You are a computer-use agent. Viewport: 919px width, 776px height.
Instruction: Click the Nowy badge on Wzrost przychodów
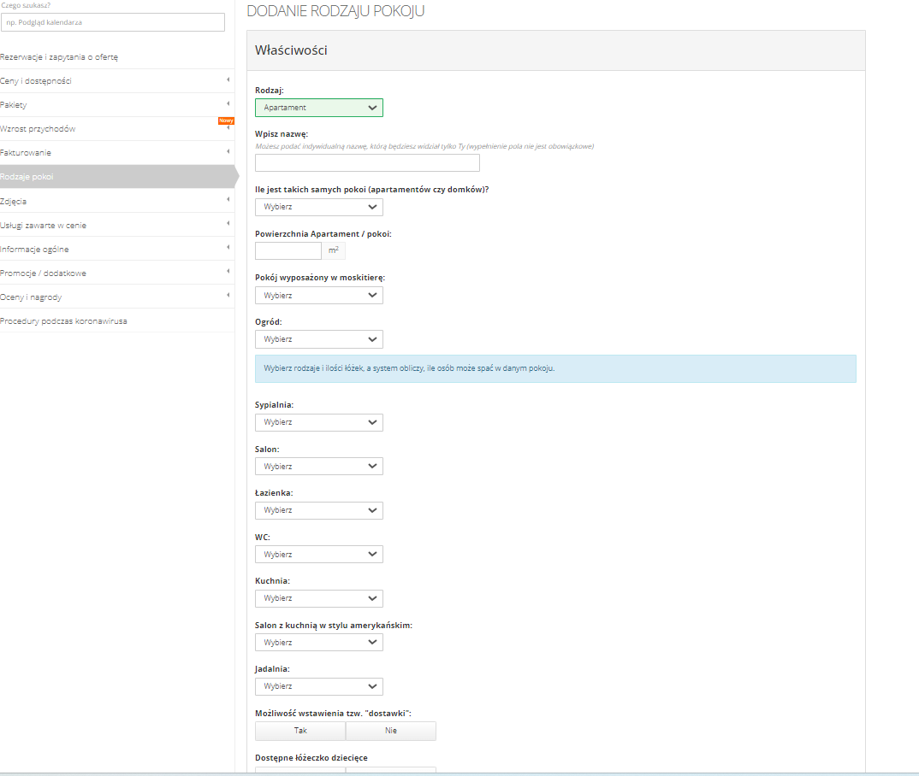pos(226,121)
